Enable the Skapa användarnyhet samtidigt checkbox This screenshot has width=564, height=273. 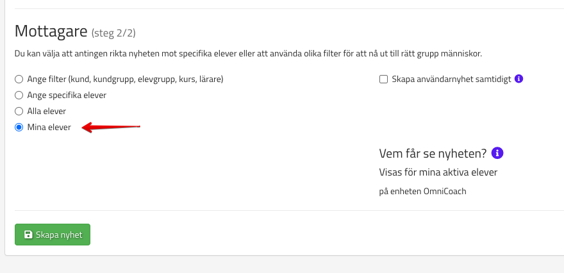(x=384, y=79)
